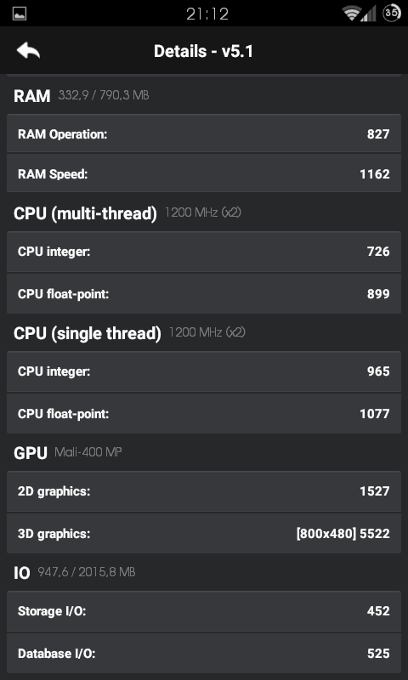Tap the GPU Mali-400 MP section header
Screen dimensions: 408x680
pyautogui.click(x=68, y=453)
